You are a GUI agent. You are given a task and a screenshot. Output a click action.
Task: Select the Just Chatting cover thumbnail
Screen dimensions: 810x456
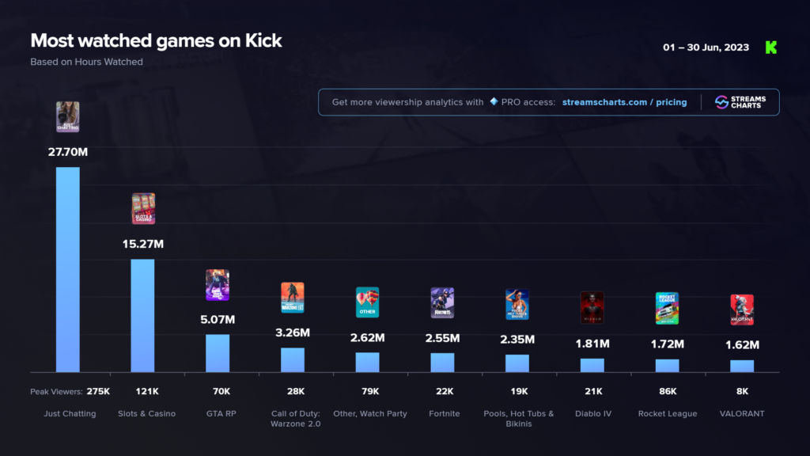68,117
